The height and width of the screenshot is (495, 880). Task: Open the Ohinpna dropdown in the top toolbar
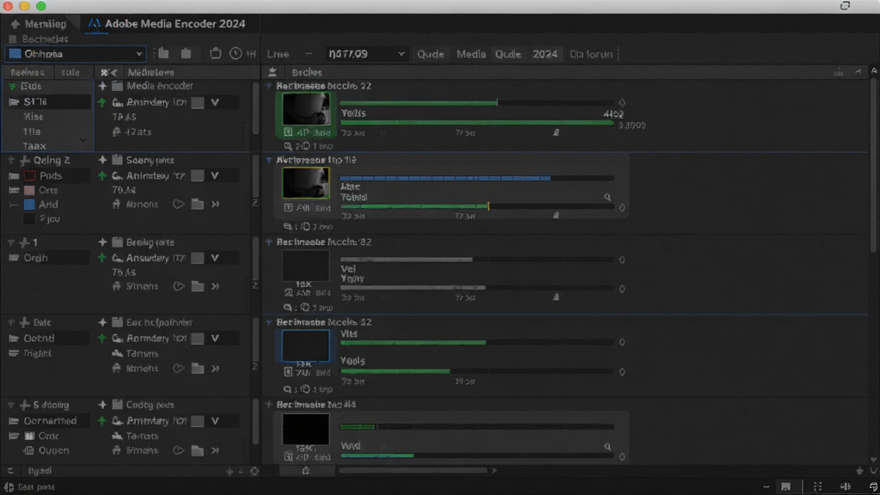76,54
